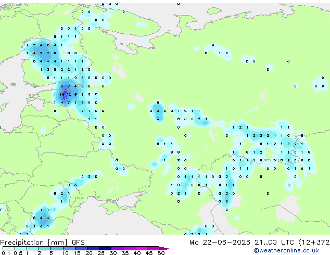Click the '35' legend scale label
The width and height of the screenshot is (330, 255).
[x=125, y=253]
